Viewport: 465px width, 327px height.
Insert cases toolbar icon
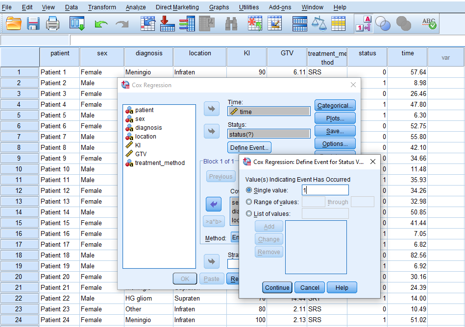click(255, 23)
